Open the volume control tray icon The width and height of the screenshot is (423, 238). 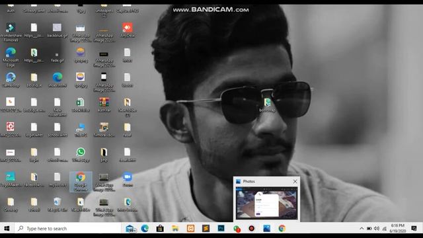coord(377,229)
